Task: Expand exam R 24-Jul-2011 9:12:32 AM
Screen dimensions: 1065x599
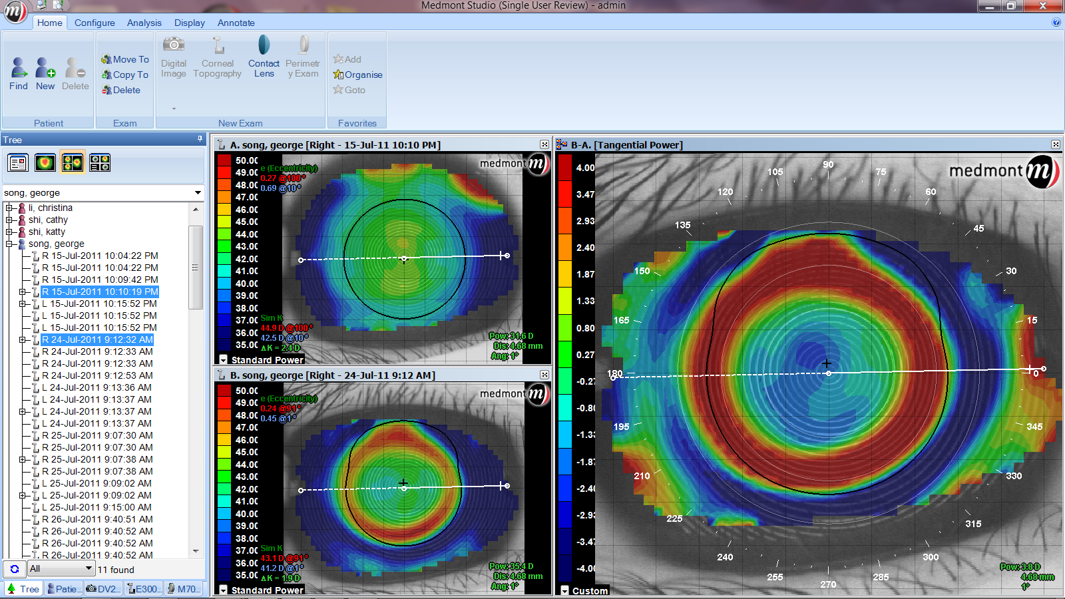Action: tap(22, 339)
